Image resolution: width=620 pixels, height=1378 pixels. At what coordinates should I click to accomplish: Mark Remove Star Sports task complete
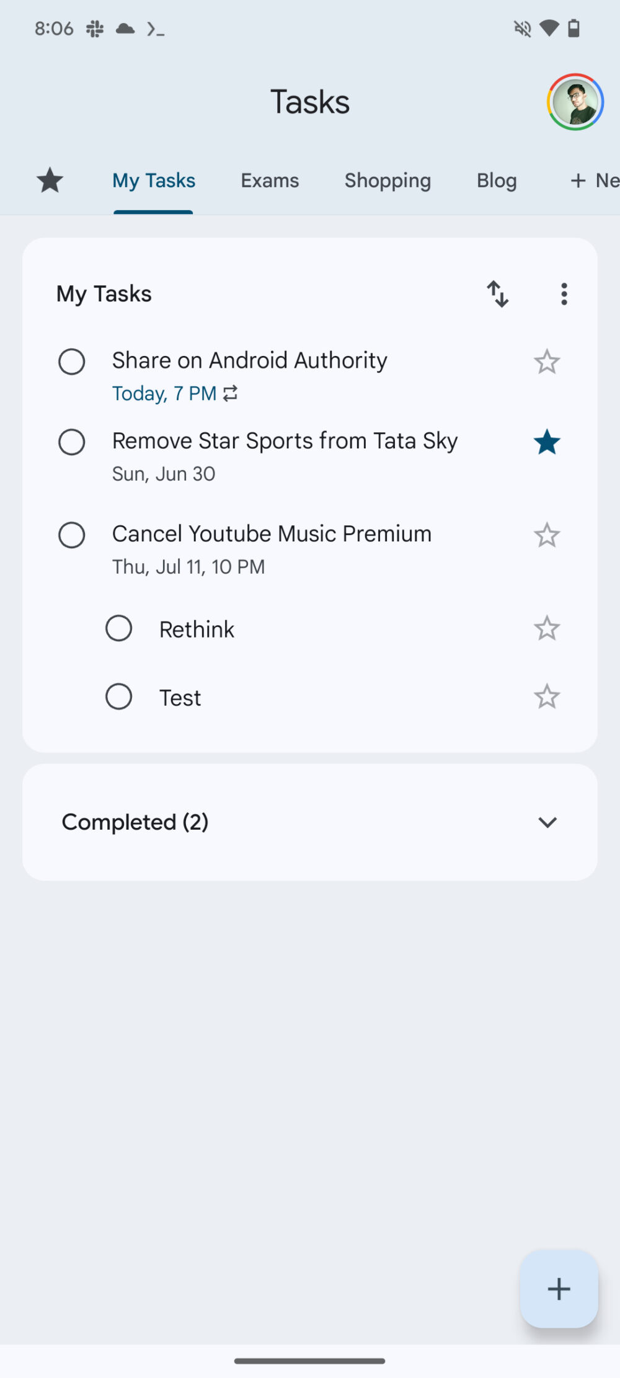[x=72, y=443]
